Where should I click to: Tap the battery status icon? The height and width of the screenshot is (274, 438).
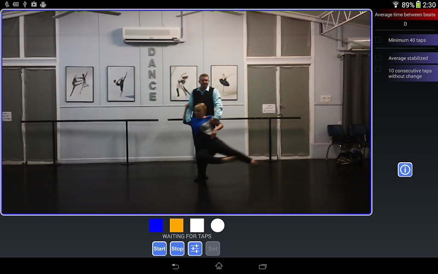pyautogui.click(x=418, y=4)
